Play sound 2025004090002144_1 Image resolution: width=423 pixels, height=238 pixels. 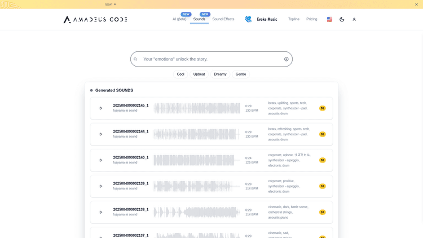point(101,134)
